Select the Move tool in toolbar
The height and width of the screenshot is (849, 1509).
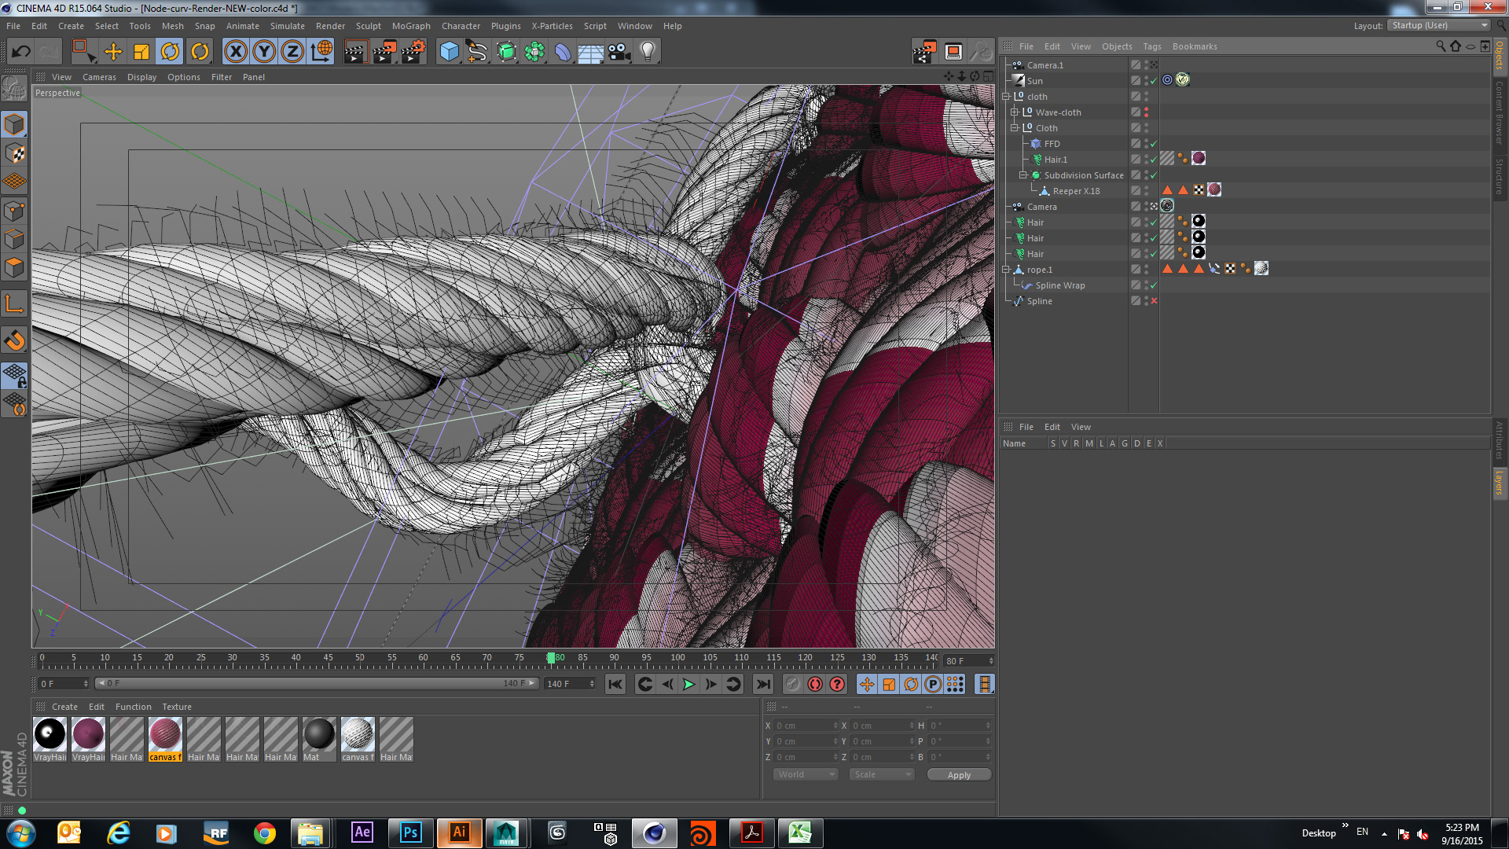coord(113,52)
